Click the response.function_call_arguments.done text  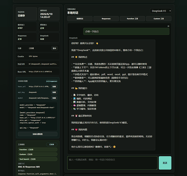click(x=37, y=174)
